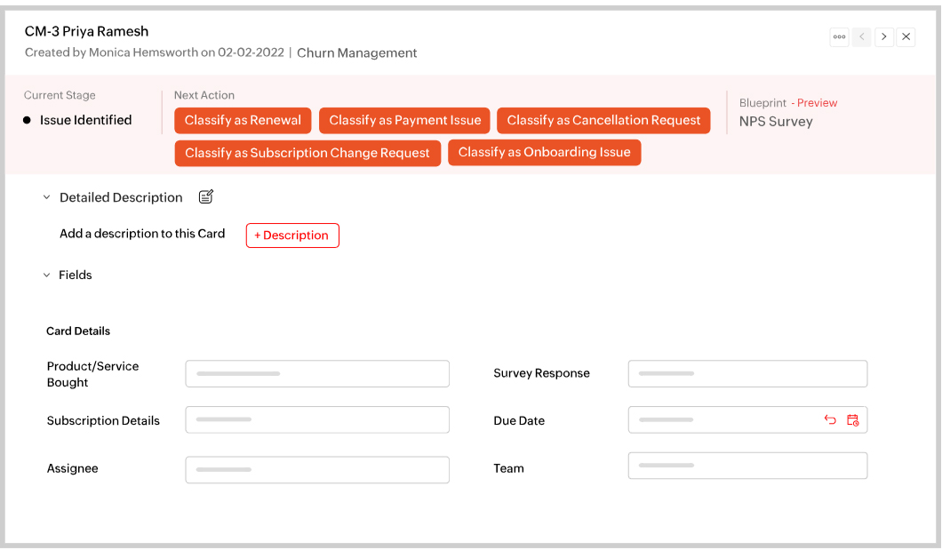Click the Team field
This screenshot has height=550, width=942.
coord(747,466)
